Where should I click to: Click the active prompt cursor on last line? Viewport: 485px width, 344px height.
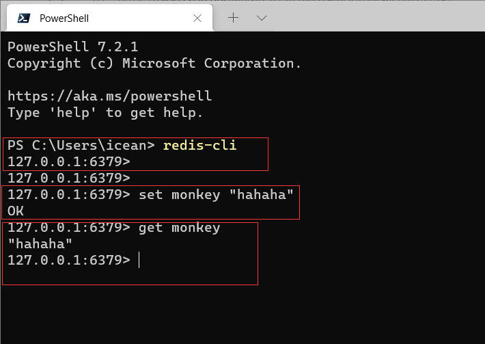(139, 260)
